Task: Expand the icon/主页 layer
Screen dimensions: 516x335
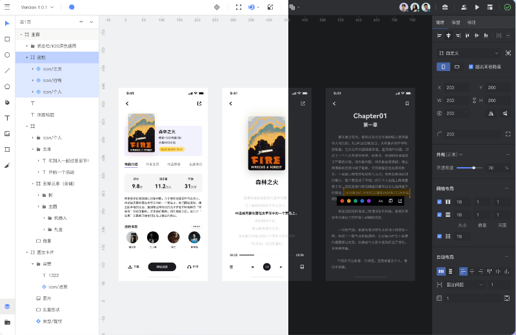Action: click(x=33, y=69)
